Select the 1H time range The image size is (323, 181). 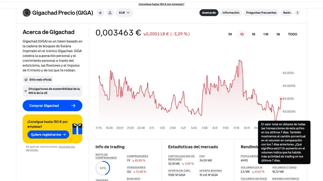[x=230, y=34]
